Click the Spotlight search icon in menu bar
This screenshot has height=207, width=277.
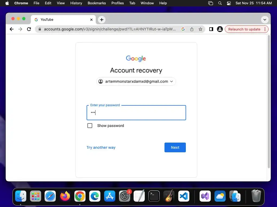[220, 3]
